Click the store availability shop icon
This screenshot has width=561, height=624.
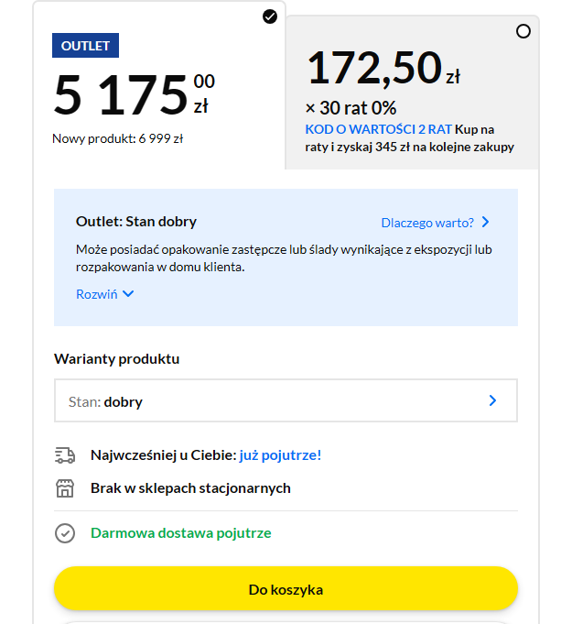[65, 488]
